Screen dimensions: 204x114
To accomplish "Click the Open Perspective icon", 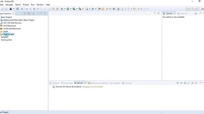I will point(202,9).
